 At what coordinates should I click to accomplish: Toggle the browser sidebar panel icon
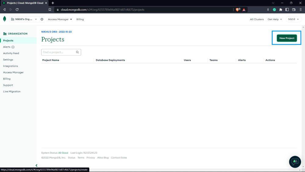pyautogui.click(x=287, y=9)
